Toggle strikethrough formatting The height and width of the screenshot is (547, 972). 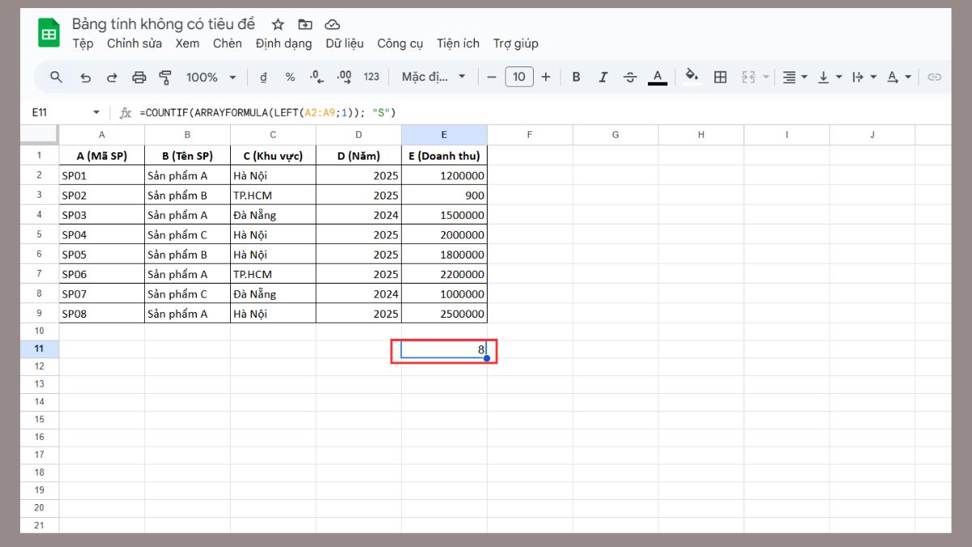pyautogui.click(x=629, y=77)
